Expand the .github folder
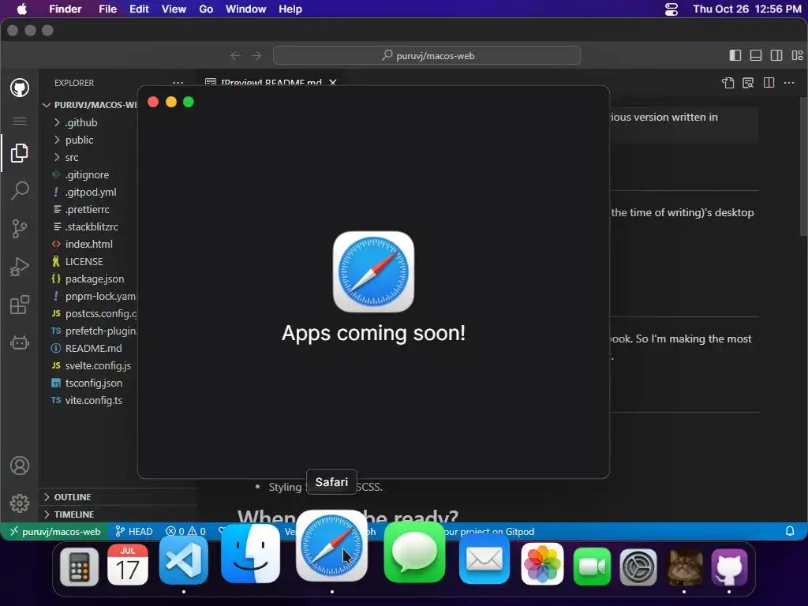Image resolution: width=808 pixels, height=606 pixels. [x=89, y=122]
